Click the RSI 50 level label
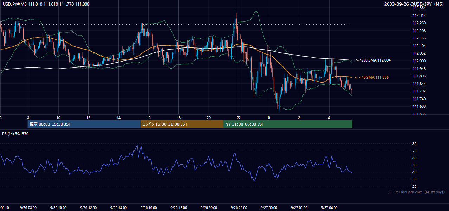Viewport: 449px width, 211px height. (414, 165)
